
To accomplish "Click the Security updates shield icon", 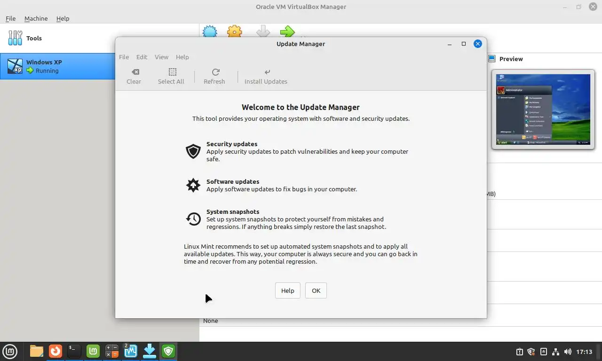I will tap(193, 151).
